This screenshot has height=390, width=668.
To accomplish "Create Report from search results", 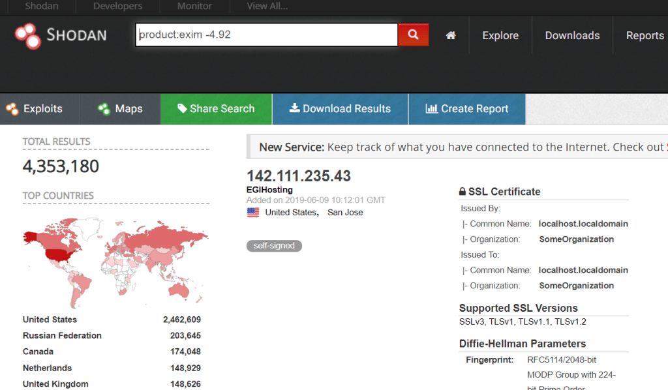I will [x=466, y=109].
